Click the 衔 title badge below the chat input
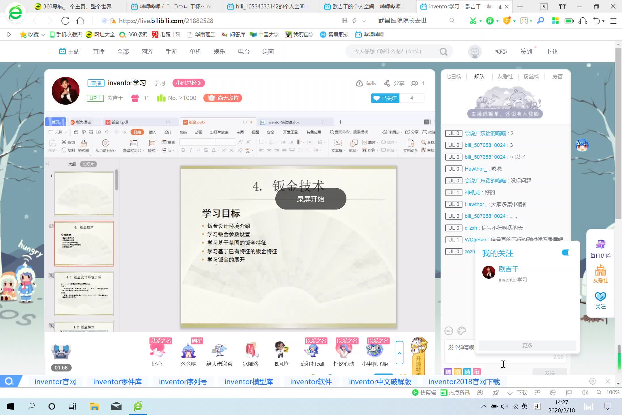This screenshot has width=622, height=415. click(477, 372)
